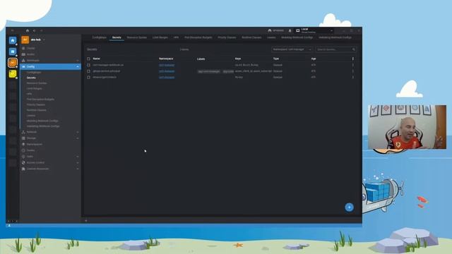Click the blue add plus button

click(349, 207)
